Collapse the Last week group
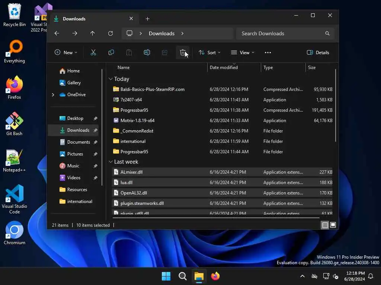381x285 pixels. 111,162
